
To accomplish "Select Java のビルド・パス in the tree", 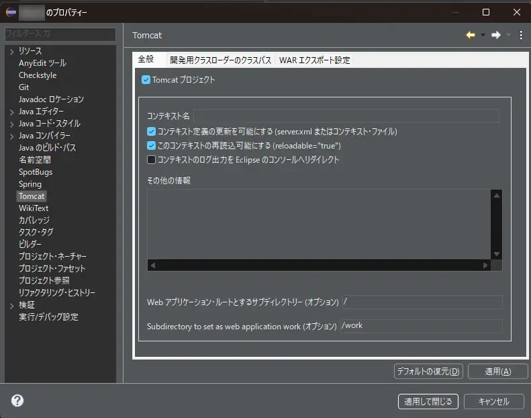I will click(47, 148).
